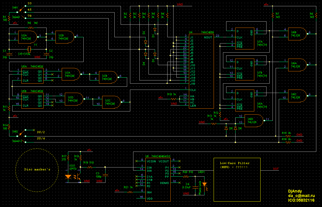Click the Phase Lock vertical label
Viewport: 322px width, 207px height.
(200, 188)
